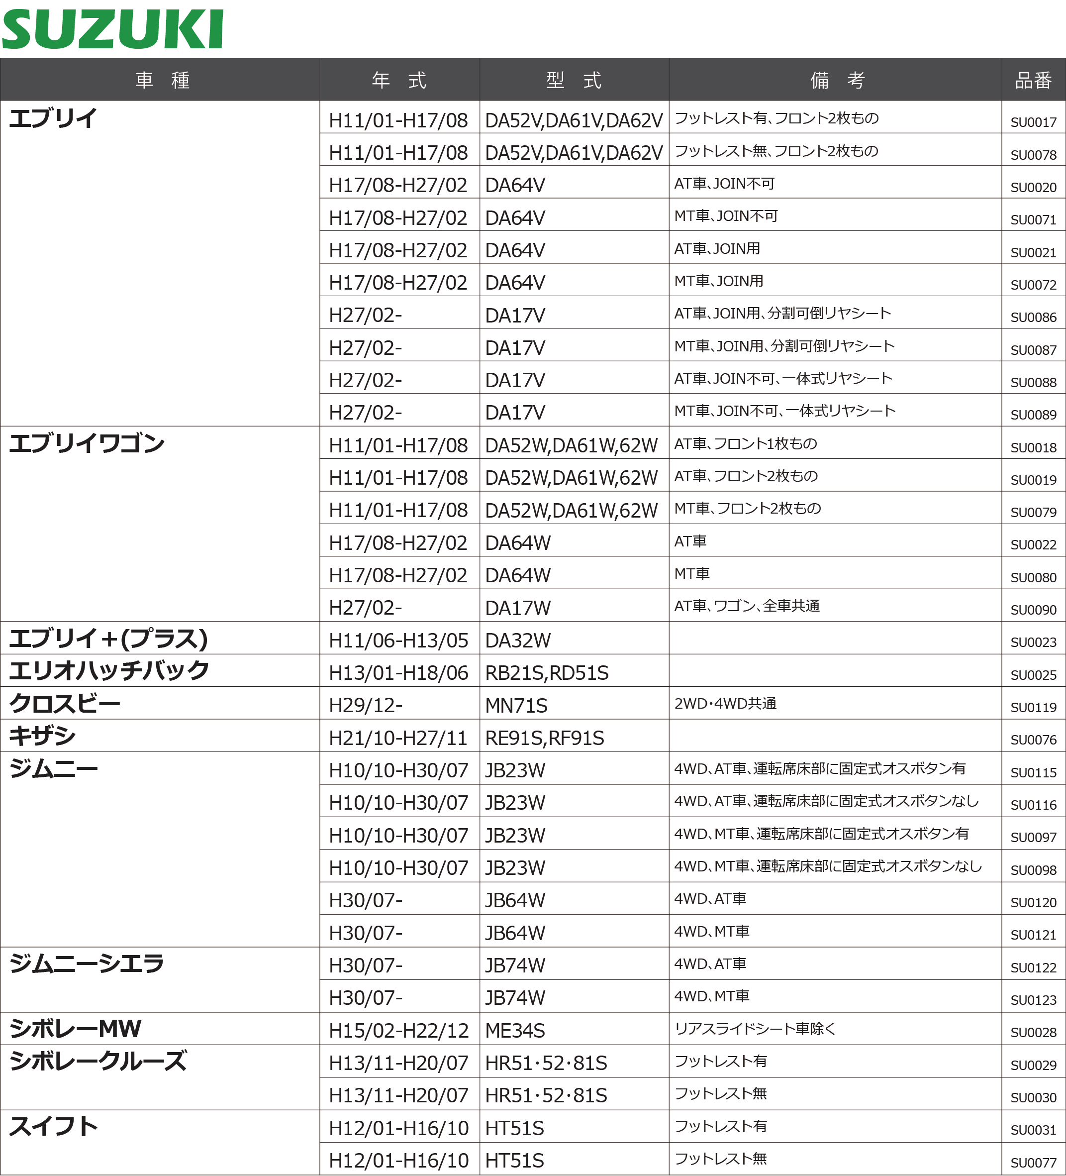Click the 品番 column header
Image resolution: width=1066 pixels, height=1176 pixels.
point(1033,80)
